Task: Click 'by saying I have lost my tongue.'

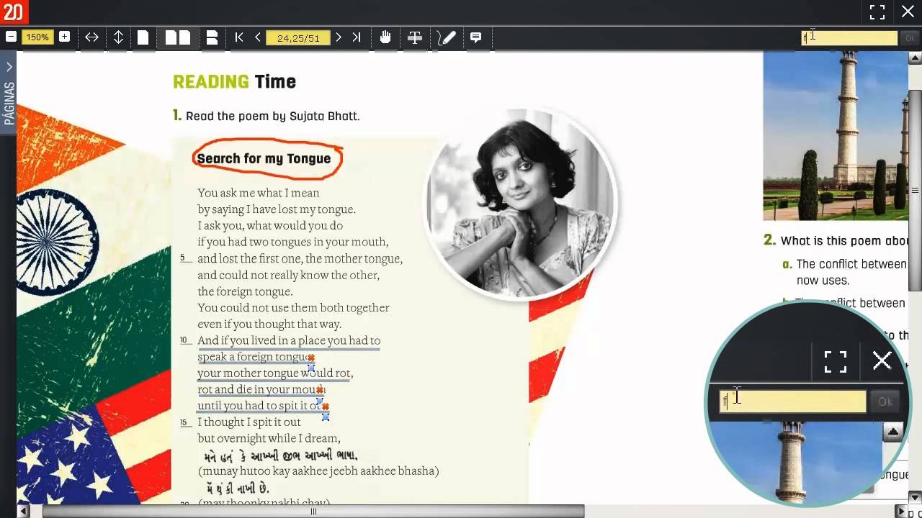Action: (x=277, y=209)
